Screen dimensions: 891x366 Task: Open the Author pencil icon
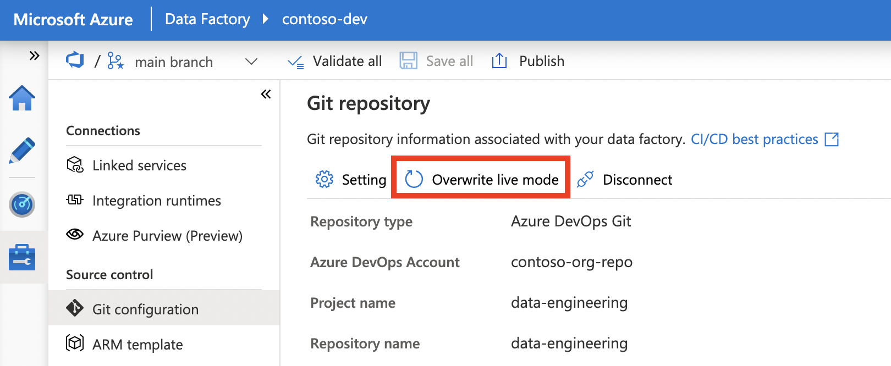[22, 151]
